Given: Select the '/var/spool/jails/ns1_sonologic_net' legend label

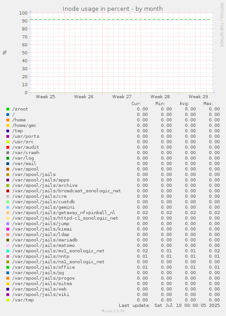Looking at the screenshot, I should point(58,261).
